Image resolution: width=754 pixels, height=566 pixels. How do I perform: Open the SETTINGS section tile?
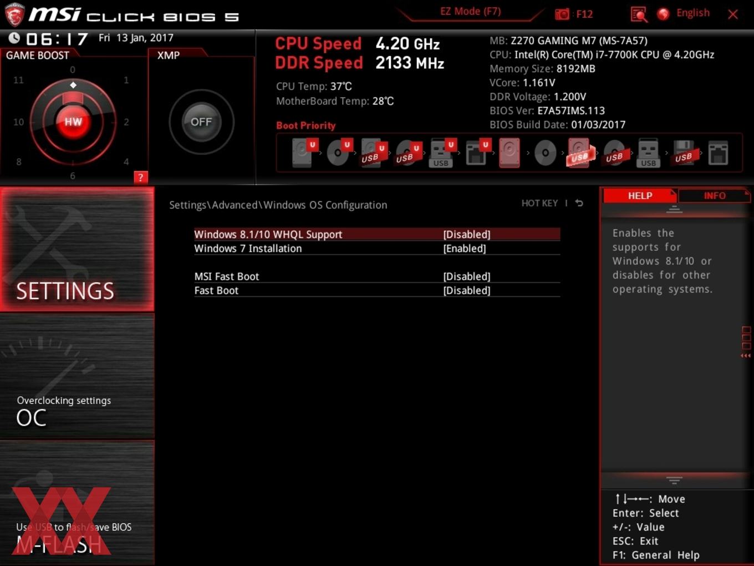77,249
